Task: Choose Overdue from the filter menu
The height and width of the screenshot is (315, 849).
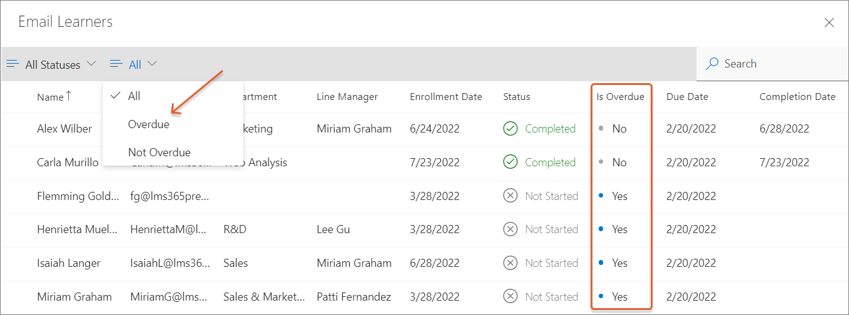Action: (x=148, y=124)
